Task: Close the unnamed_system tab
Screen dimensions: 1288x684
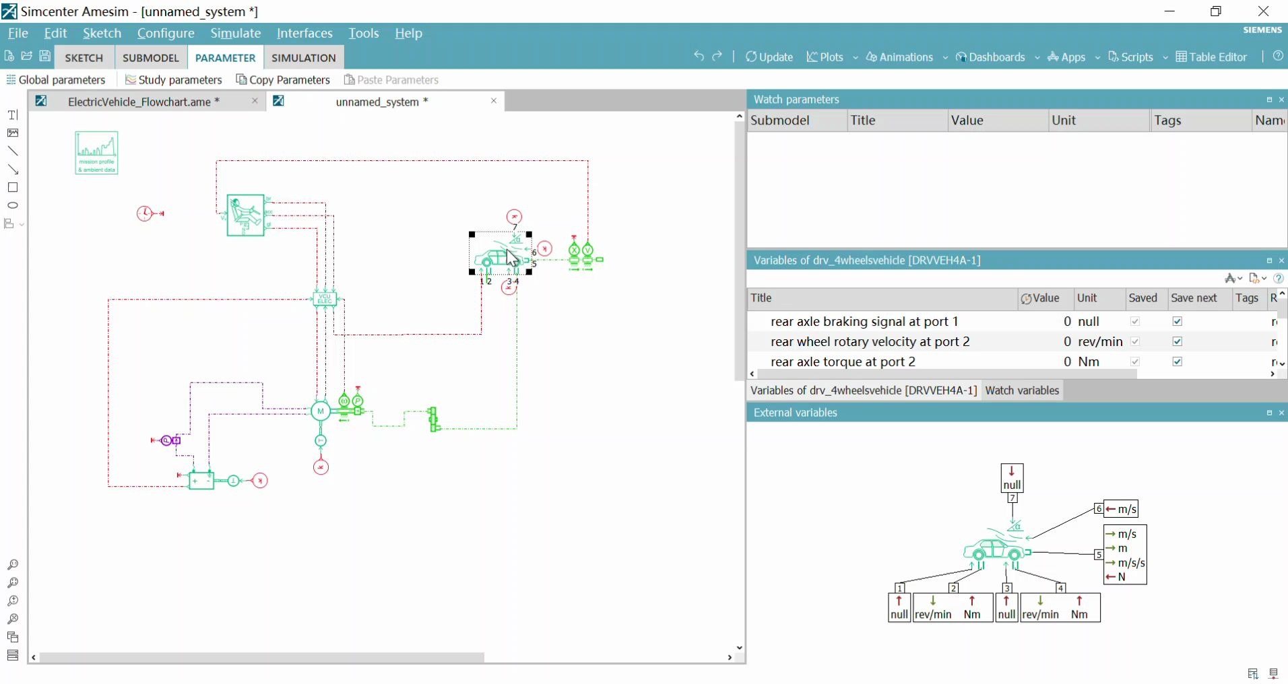Action: 494,101
